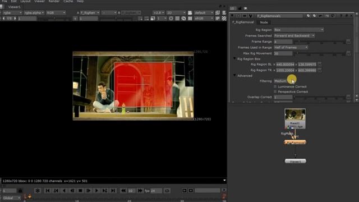Image resolution: width=359 pixels, height=202 pixels.
Task: Click the properties panel help icon
Action: (x=341, y=16)
